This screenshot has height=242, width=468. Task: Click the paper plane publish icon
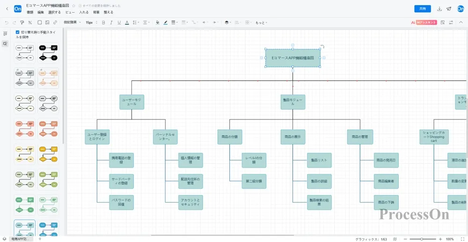tap(449, 9)
